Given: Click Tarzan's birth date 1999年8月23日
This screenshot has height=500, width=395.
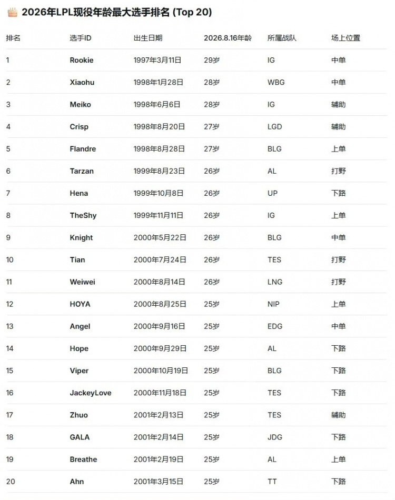Looking at the screenshot, I should [x=159, y=171].
